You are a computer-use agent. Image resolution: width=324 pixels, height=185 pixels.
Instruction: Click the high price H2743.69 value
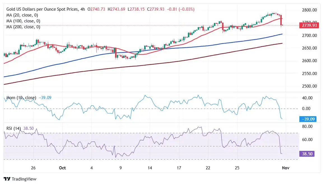pos(116,9)
